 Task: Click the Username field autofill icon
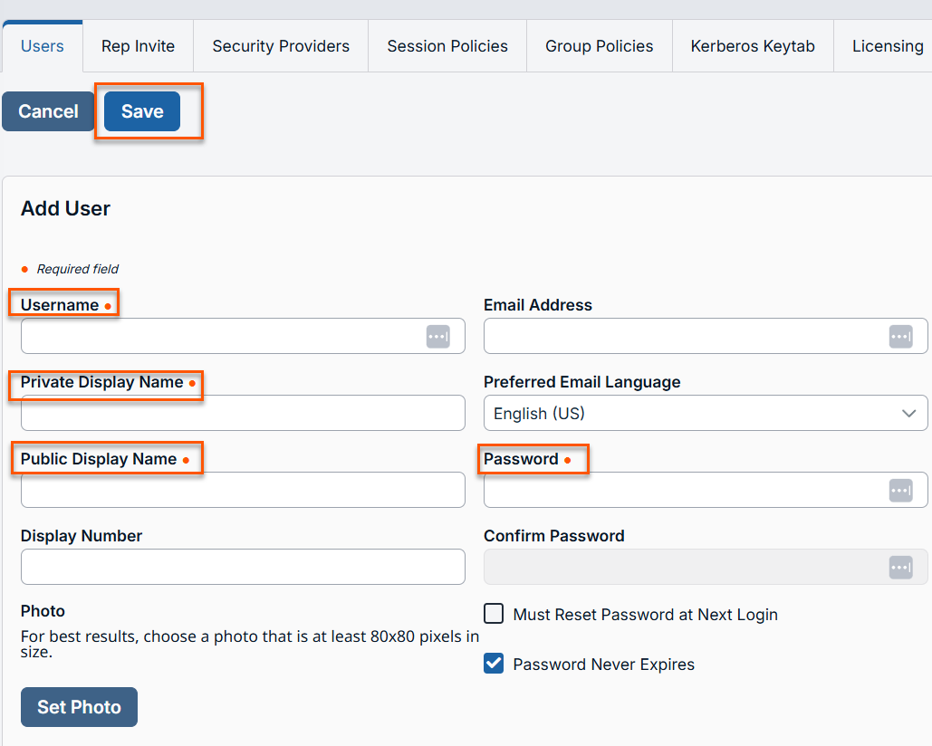pyautogui.click(x=437, y=336)
